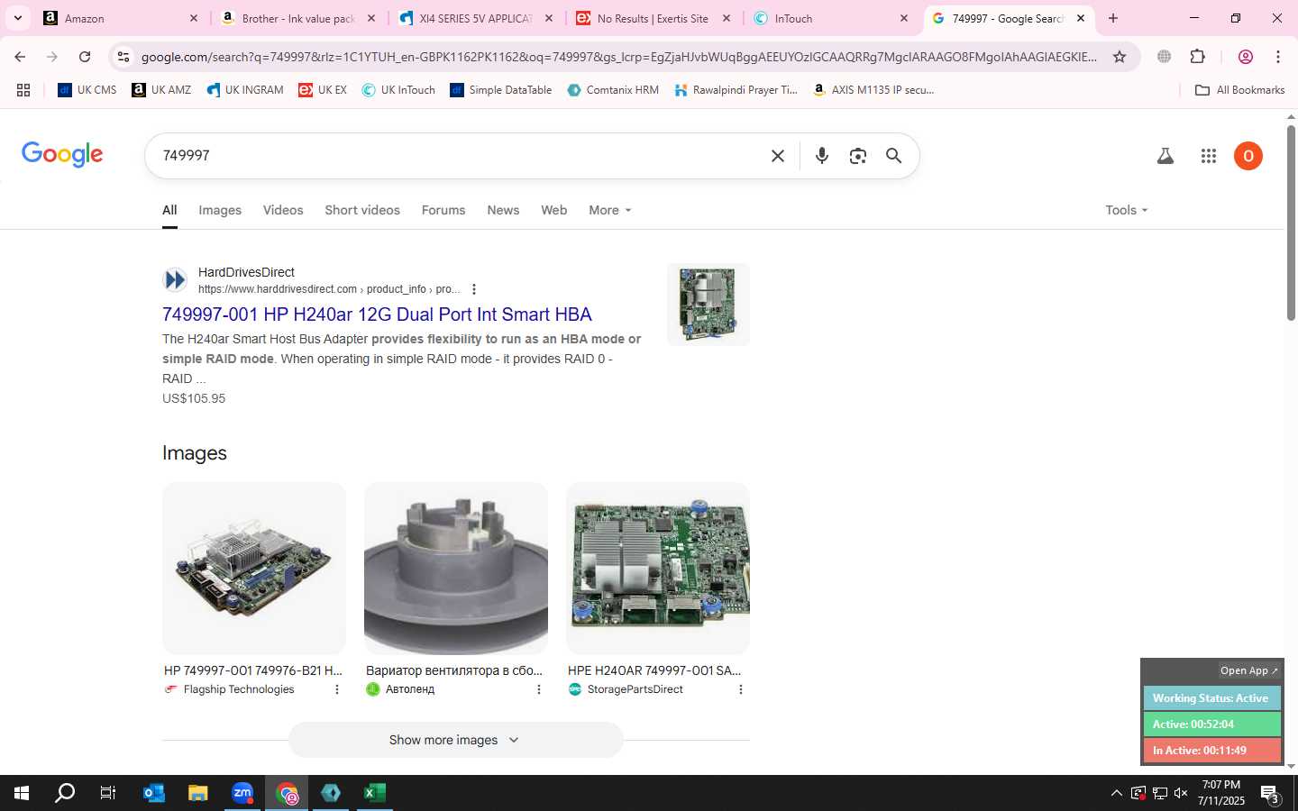The height and width of the screenshot is (811, 1298).
Task: Open UK CMS bookmark
Action: click(87, 90)
